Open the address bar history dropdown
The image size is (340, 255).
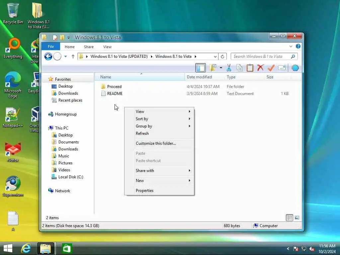(215, 56)
